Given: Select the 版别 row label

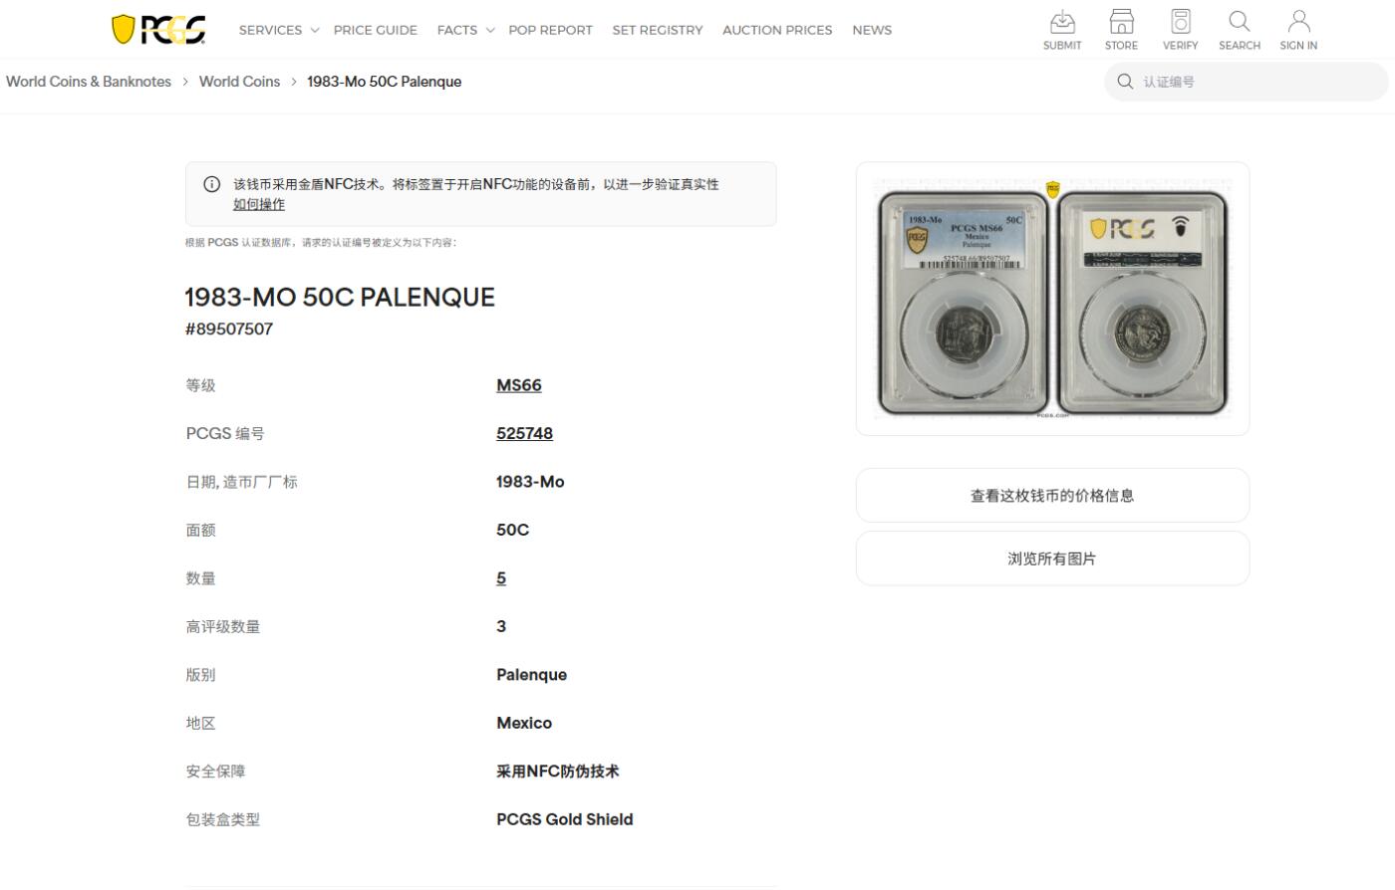Looking at the screenshot, I should point(200,675).
